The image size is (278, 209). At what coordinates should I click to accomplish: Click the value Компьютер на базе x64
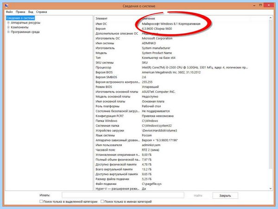tap(158, 58)
